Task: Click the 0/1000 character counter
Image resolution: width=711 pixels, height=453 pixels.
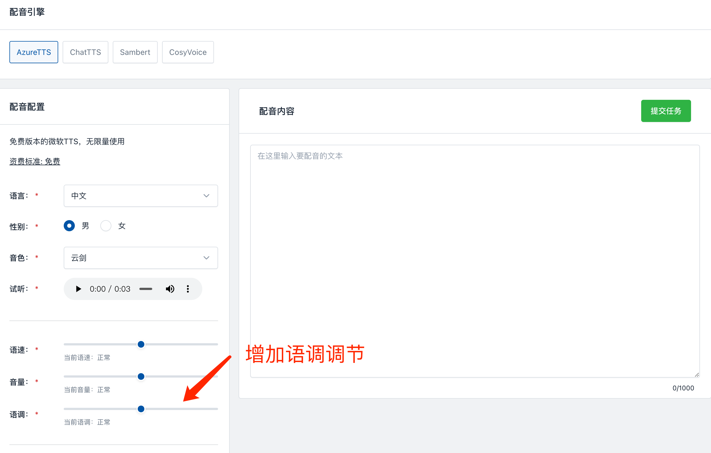Action: coord(683,388)
